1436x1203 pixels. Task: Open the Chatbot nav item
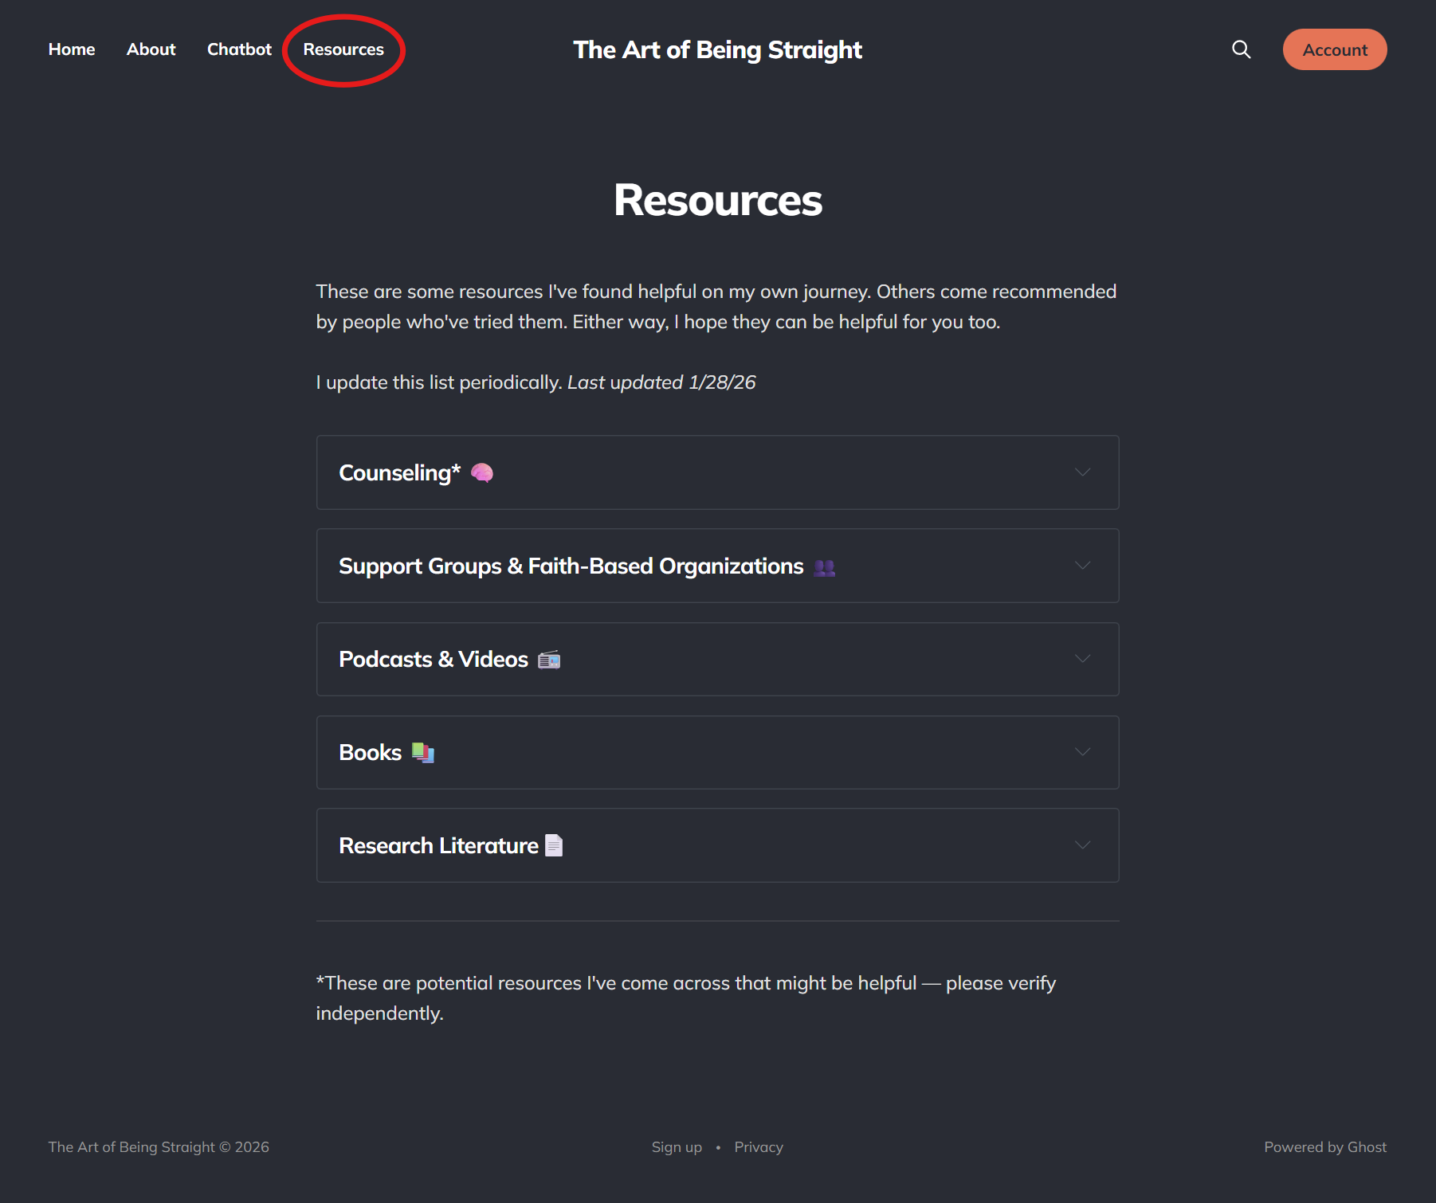[239, 49]
